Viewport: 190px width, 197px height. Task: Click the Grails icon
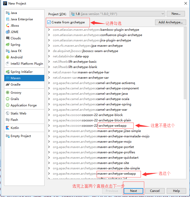point(8,99)
